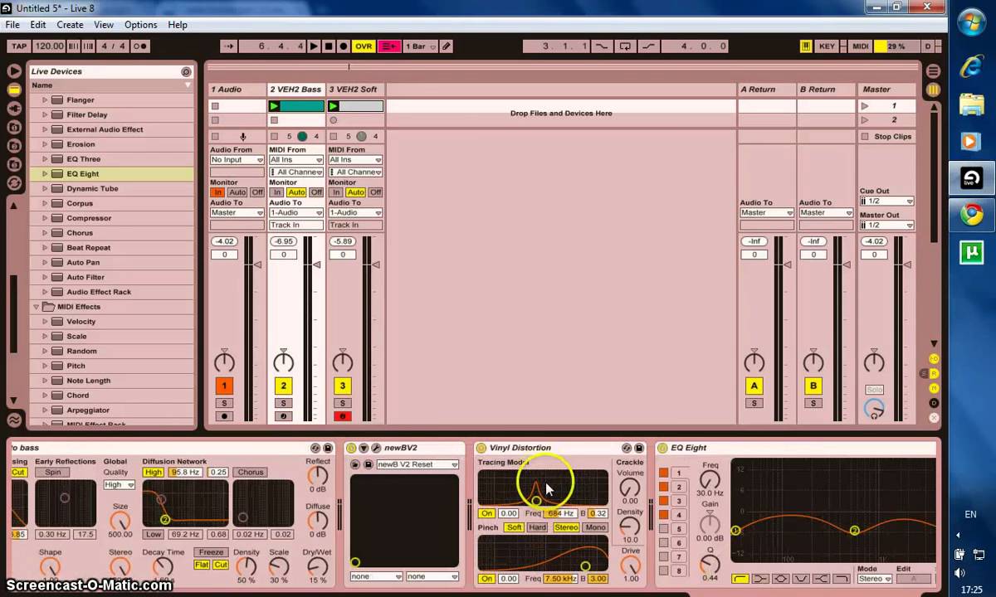This screenshot has width=996, height=597.
Task: Open 2 VEH2 Bass All Ins dropdown
Action: [296, 160]
